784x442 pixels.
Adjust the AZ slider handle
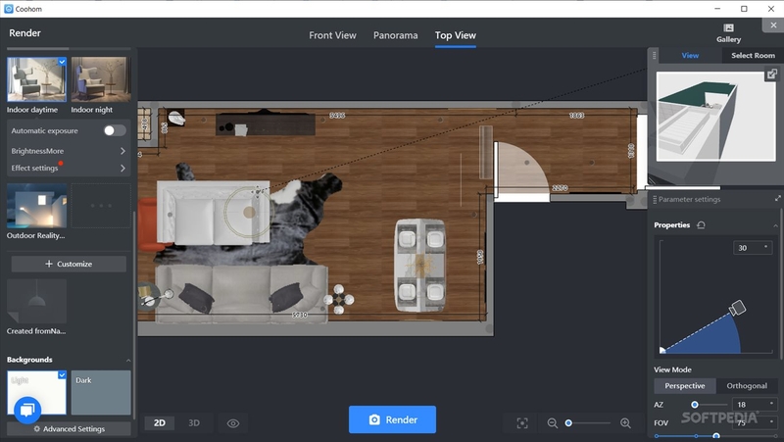(x=695, y=405)
